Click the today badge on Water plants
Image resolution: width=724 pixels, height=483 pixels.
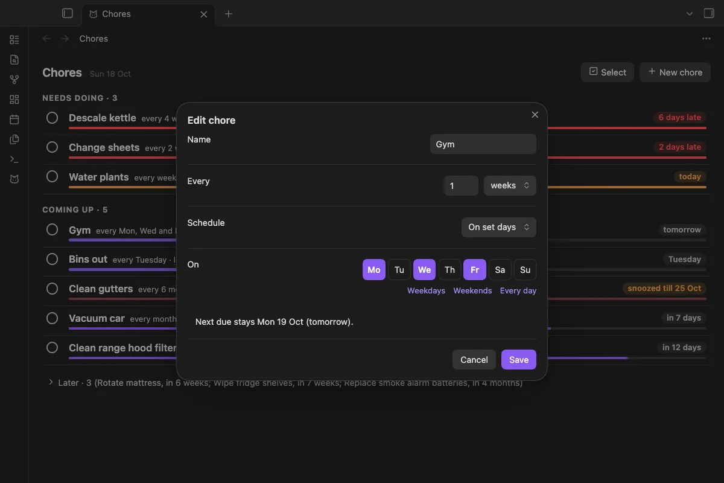click(x=690, y=177)
